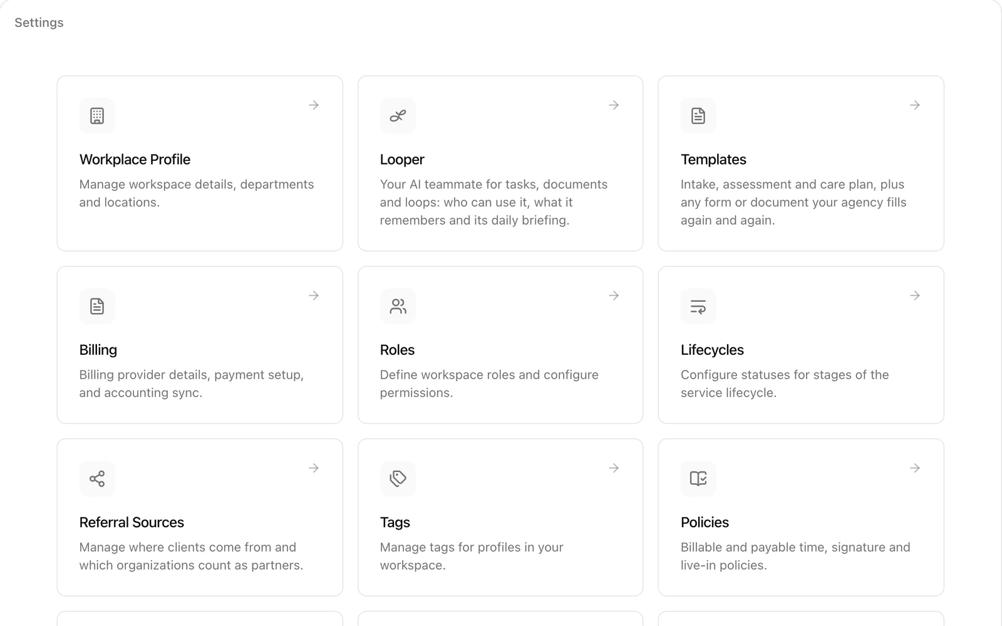This screenshot has width=1002, height=626.
Task: Open the Workplace Profile title
Action: 135,160
